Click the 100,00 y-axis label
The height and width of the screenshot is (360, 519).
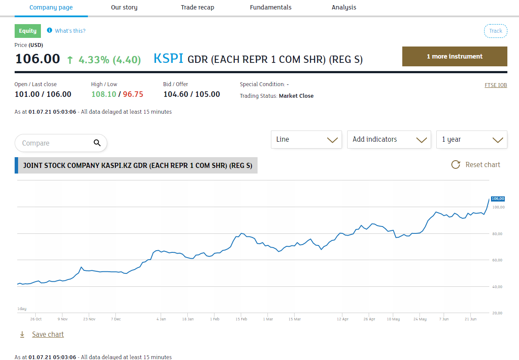(498, 207)
